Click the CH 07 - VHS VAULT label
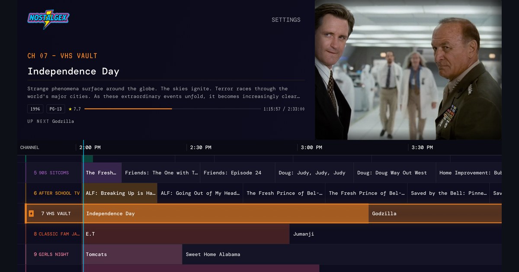Viewport: 519px width, 272px height. pos(62,56)
